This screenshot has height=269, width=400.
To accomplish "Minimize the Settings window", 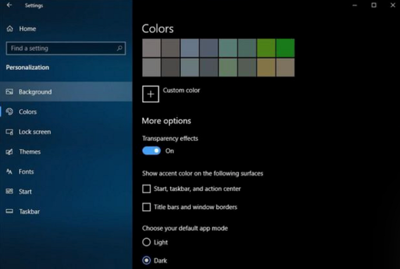I will tap(355, 5).
